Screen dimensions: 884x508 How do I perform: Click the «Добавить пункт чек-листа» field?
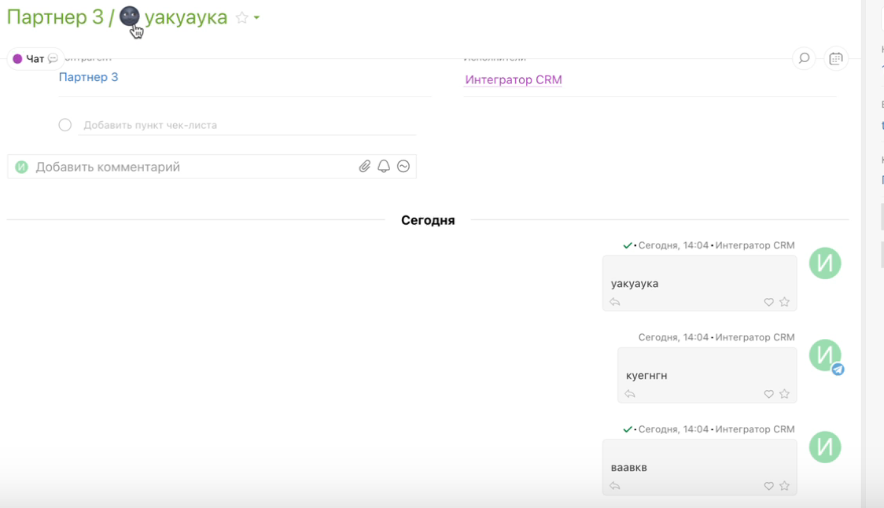pos(236,125)
